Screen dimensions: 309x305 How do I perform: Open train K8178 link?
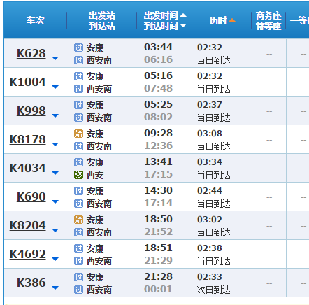click(28, 140)
